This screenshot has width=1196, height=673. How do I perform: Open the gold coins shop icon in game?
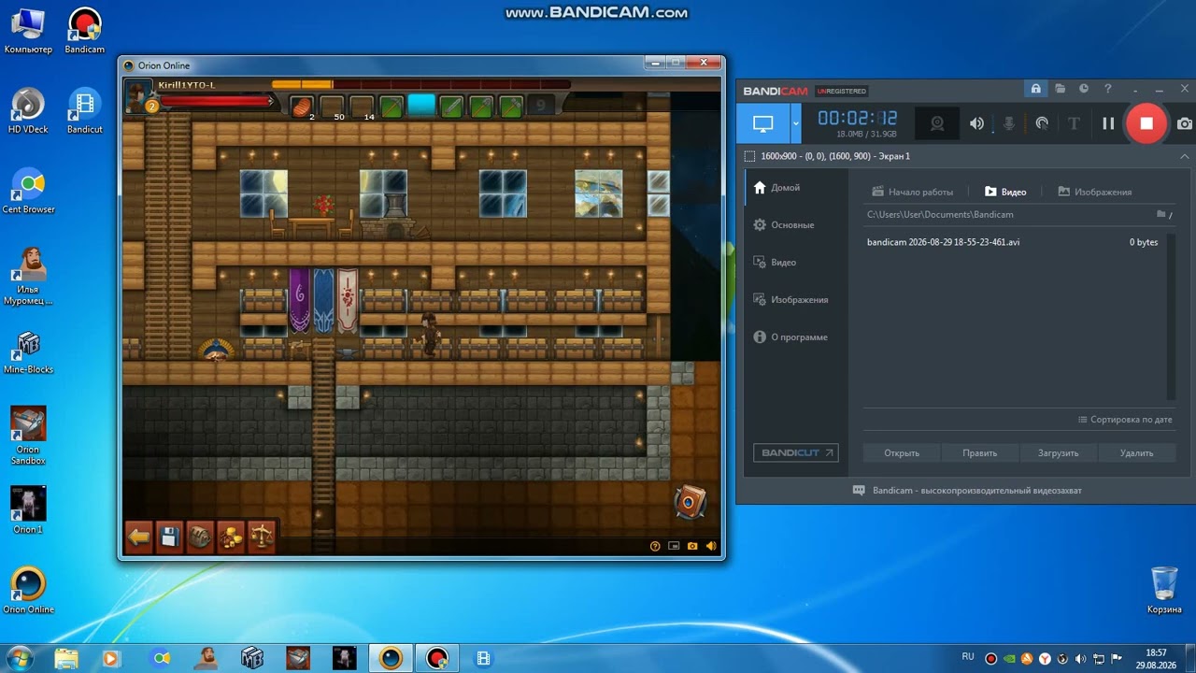coord(231,537)
